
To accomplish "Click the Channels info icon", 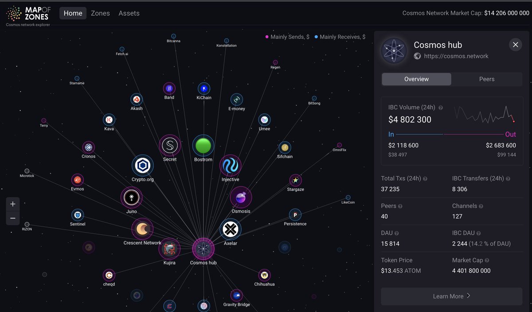I will (x=481, y=206).
